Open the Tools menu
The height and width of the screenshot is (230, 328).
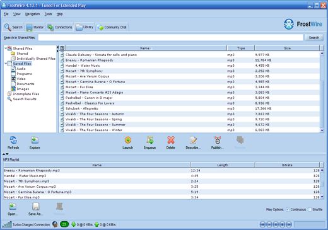[x=48, y=14]
